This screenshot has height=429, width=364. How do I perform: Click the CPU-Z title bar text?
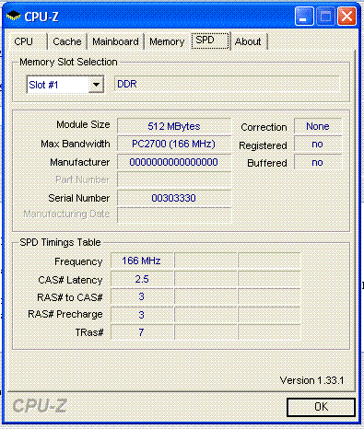[41, 17]
